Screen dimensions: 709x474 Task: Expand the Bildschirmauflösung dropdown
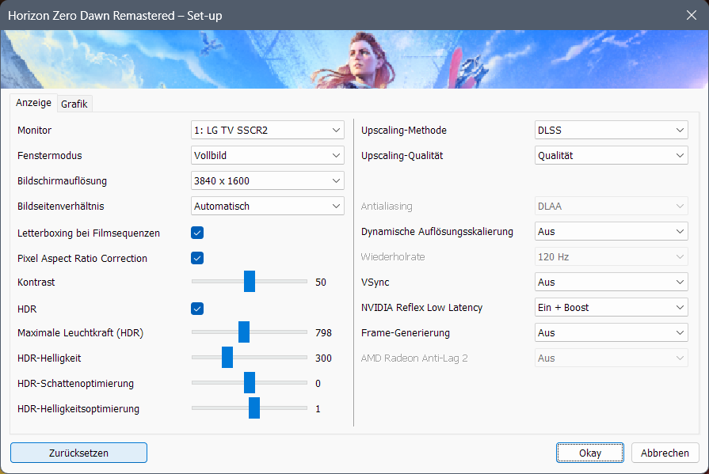[267, 180]
